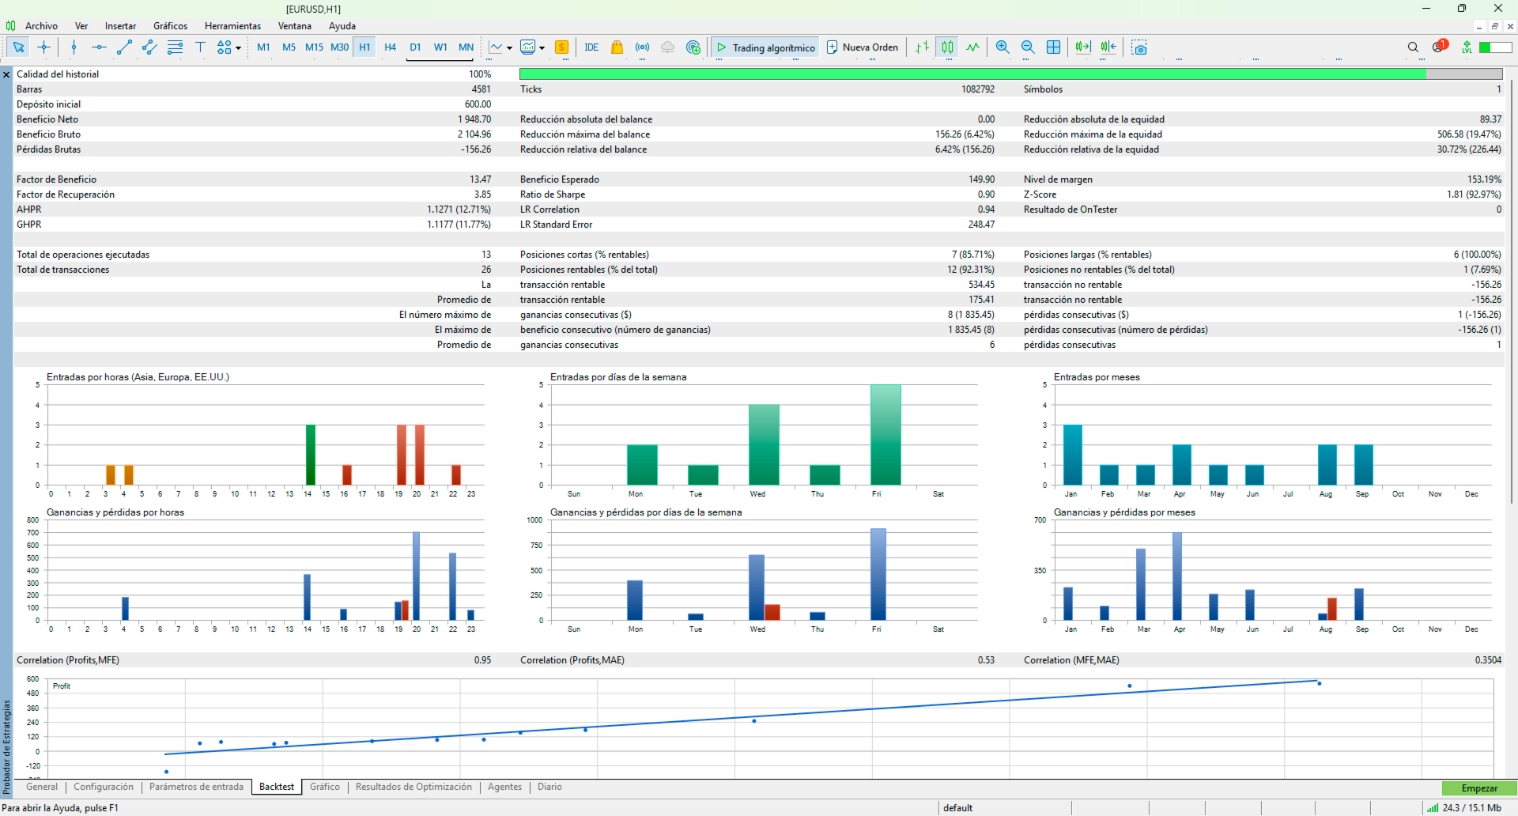
Task: Click the green history quality progress bar
Action: [972, 74]
